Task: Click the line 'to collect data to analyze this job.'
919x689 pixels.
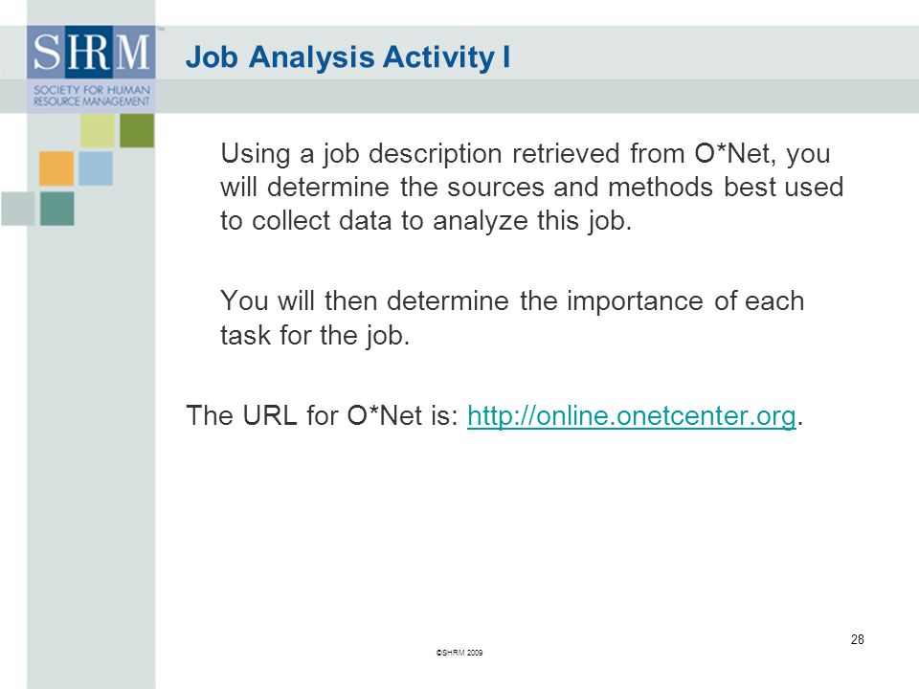Action: coord(425,221)
